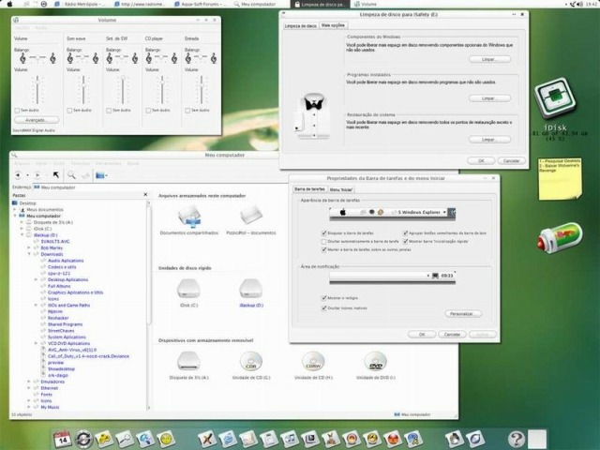Select the Disquete de 3½ (A:) icon
The image size is (600, 450).
click(188, 361)
